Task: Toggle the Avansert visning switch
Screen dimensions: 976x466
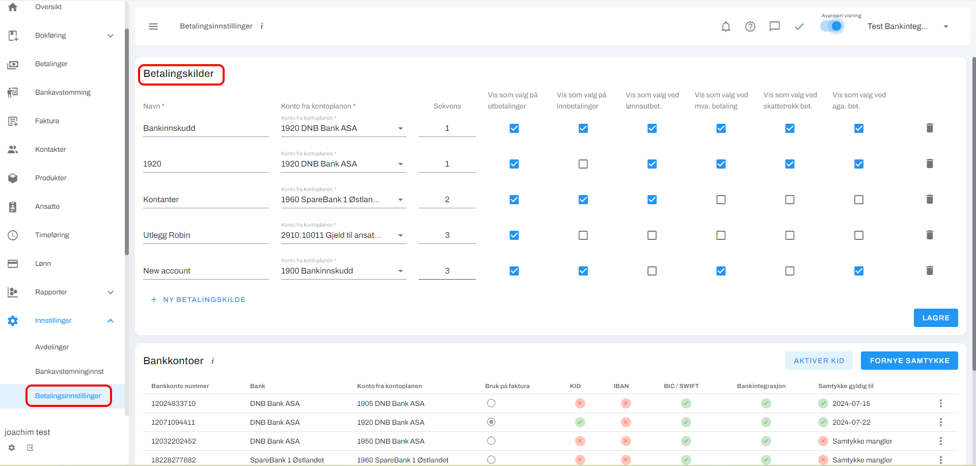Action: tap(832, 26)
